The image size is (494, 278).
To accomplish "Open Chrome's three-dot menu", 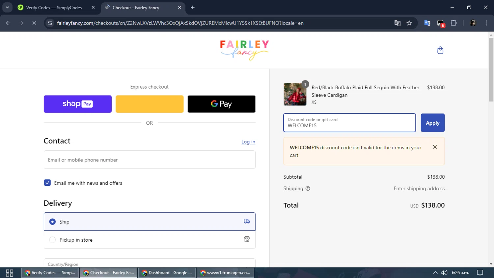I will point(486,23).
